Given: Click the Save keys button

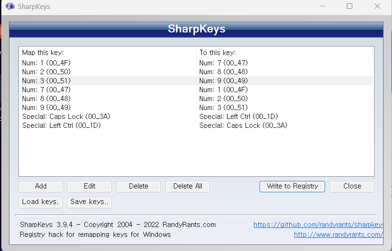Looking at the screenshot, I should [x=90, y=202].
